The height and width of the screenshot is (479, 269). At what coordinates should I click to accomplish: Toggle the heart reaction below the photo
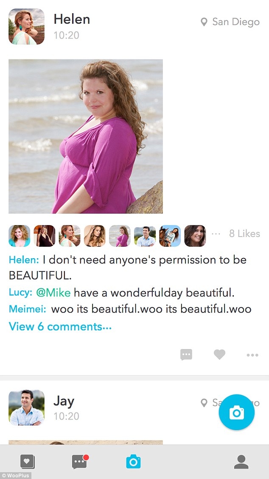coord(219,355)
